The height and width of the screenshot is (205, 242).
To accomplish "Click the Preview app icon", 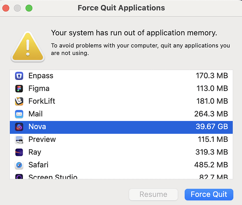I will tap(19, 139).
